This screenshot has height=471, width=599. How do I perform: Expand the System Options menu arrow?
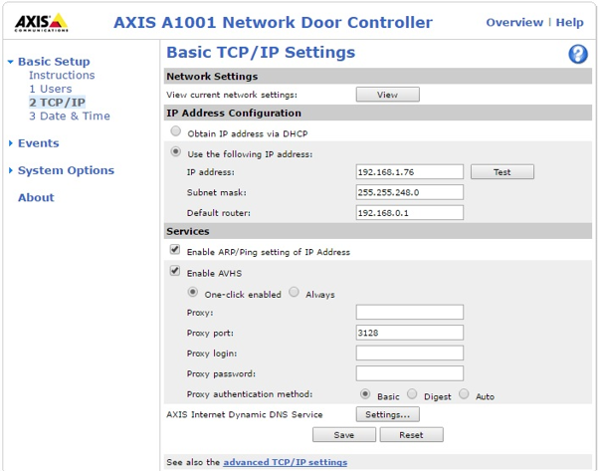[11, 170]
